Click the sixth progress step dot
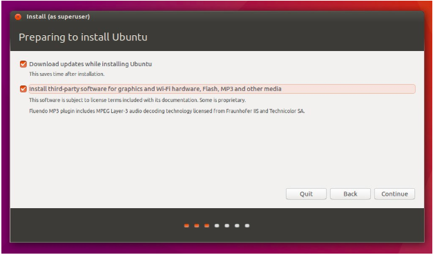This screenshot has width=433, height=255. [x=237, y=225]
